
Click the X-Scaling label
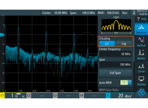click(x=105, y=39)
